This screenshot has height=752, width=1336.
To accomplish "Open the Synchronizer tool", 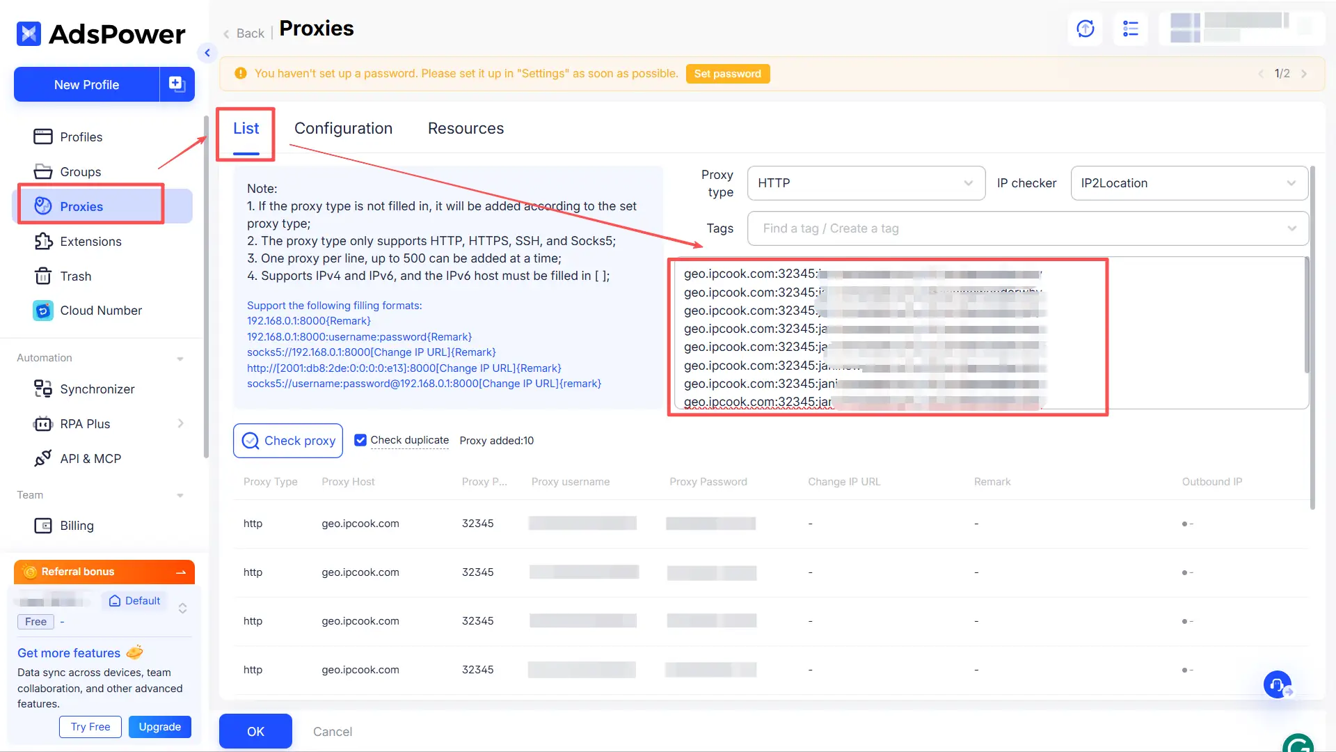I will (x=97, y=389).
